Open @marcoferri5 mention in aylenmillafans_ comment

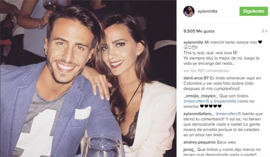point(228,114)
